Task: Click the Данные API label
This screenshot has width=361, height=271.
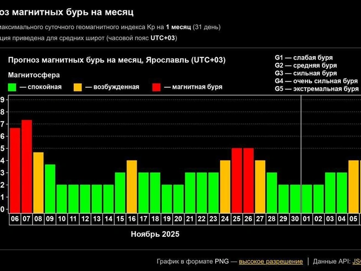Action: tap(332, 262)
